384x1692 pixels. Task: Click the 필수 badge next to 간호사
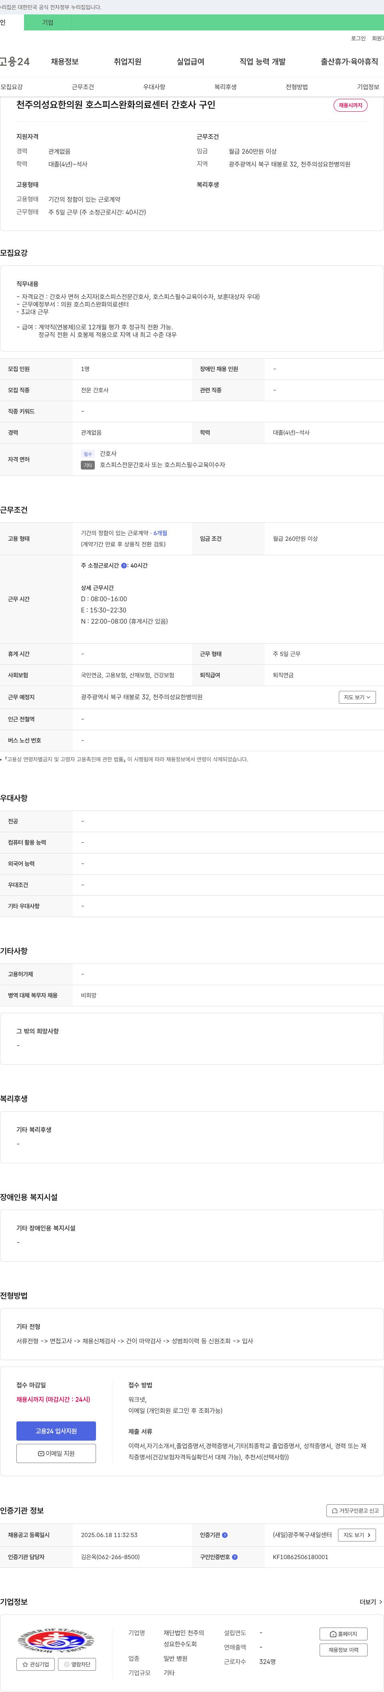pyautogui.click(x=88, y=454)
